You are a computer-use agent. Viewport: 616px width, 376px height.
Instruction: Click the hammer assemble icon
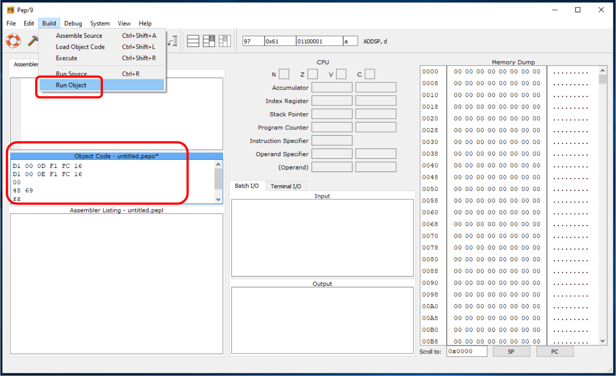(x=33, y=41)
